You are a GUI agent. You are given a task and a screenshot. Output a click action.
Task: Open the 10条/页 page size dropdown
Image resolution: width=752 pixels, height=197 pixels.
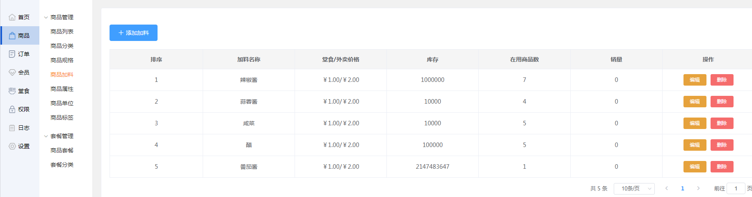tap(634, 188)
